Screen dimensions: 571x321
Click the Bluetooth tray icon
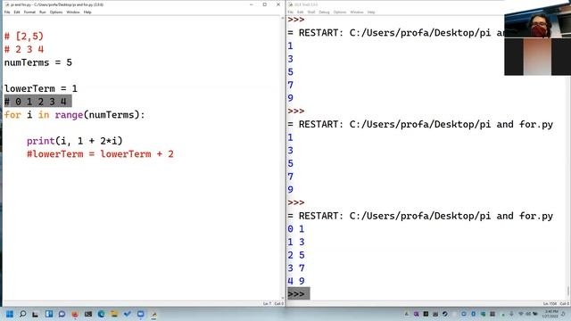(x=473, y=314)
